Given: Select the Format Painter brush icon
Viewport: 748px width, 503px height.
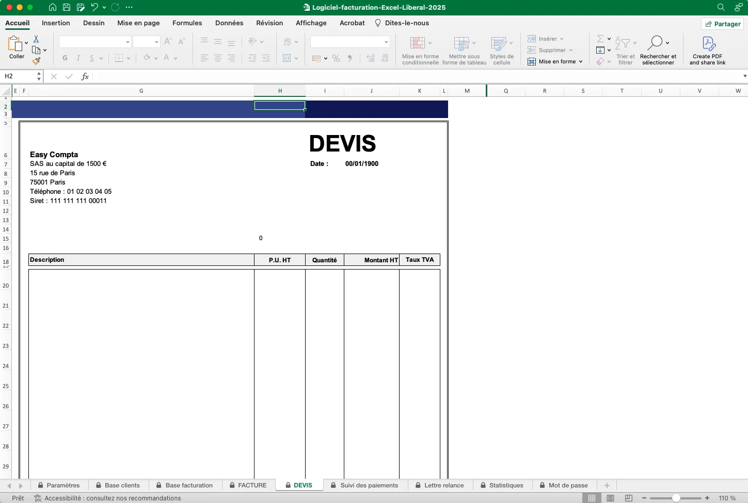Looking at the screenshot, I should (36, 61).
